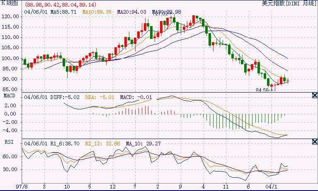Click the 100.00 price axis label

point(10,58)
